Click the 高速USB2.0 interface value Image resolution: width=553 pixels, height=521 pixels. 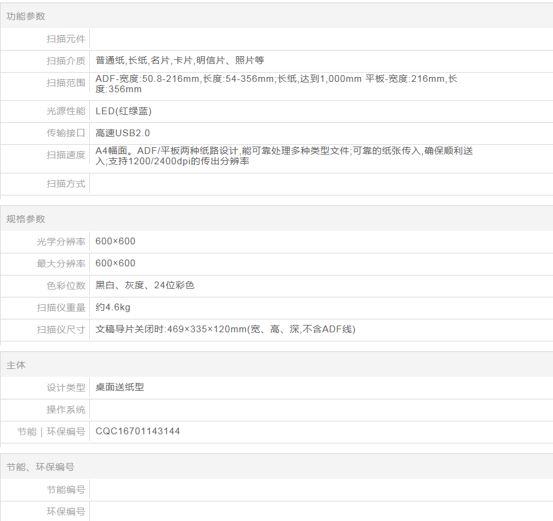[123, 133]
